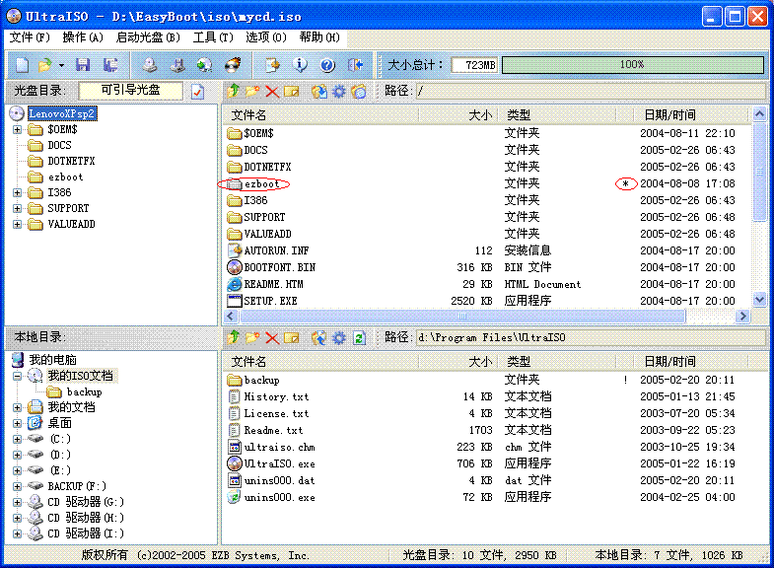Click the 723MB total size field
The width and height of the screenshot is (774, 568).
(474, 65)
